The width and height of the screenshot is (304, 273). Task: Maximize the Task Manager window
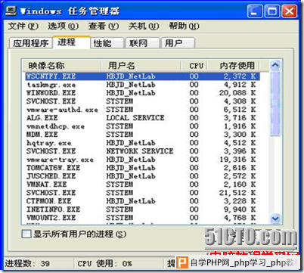coord(272,11)
